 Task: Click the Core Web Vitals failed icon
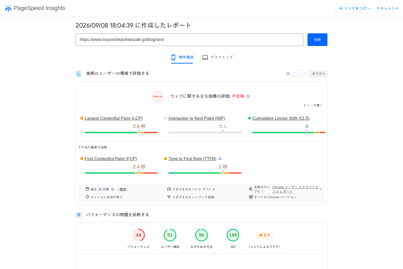pyautogui.click(x=158, y=96)
